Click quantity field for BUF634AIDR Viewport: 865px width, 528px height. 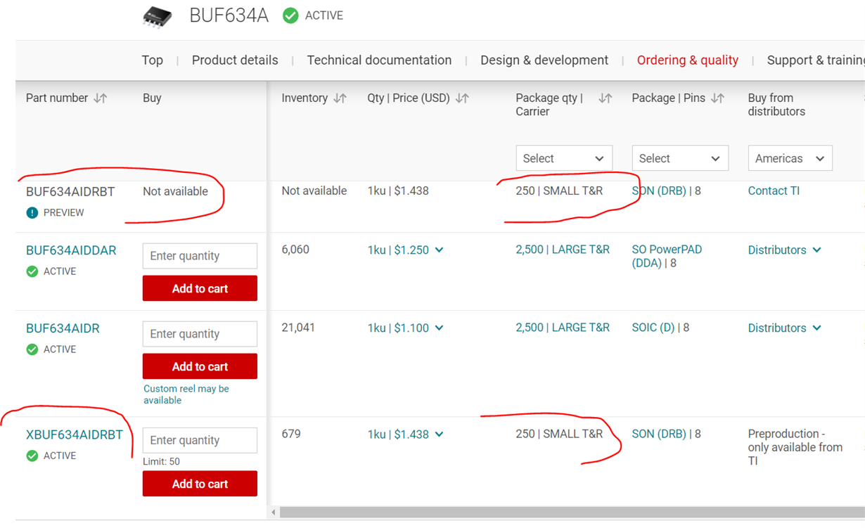coord(200,334)
